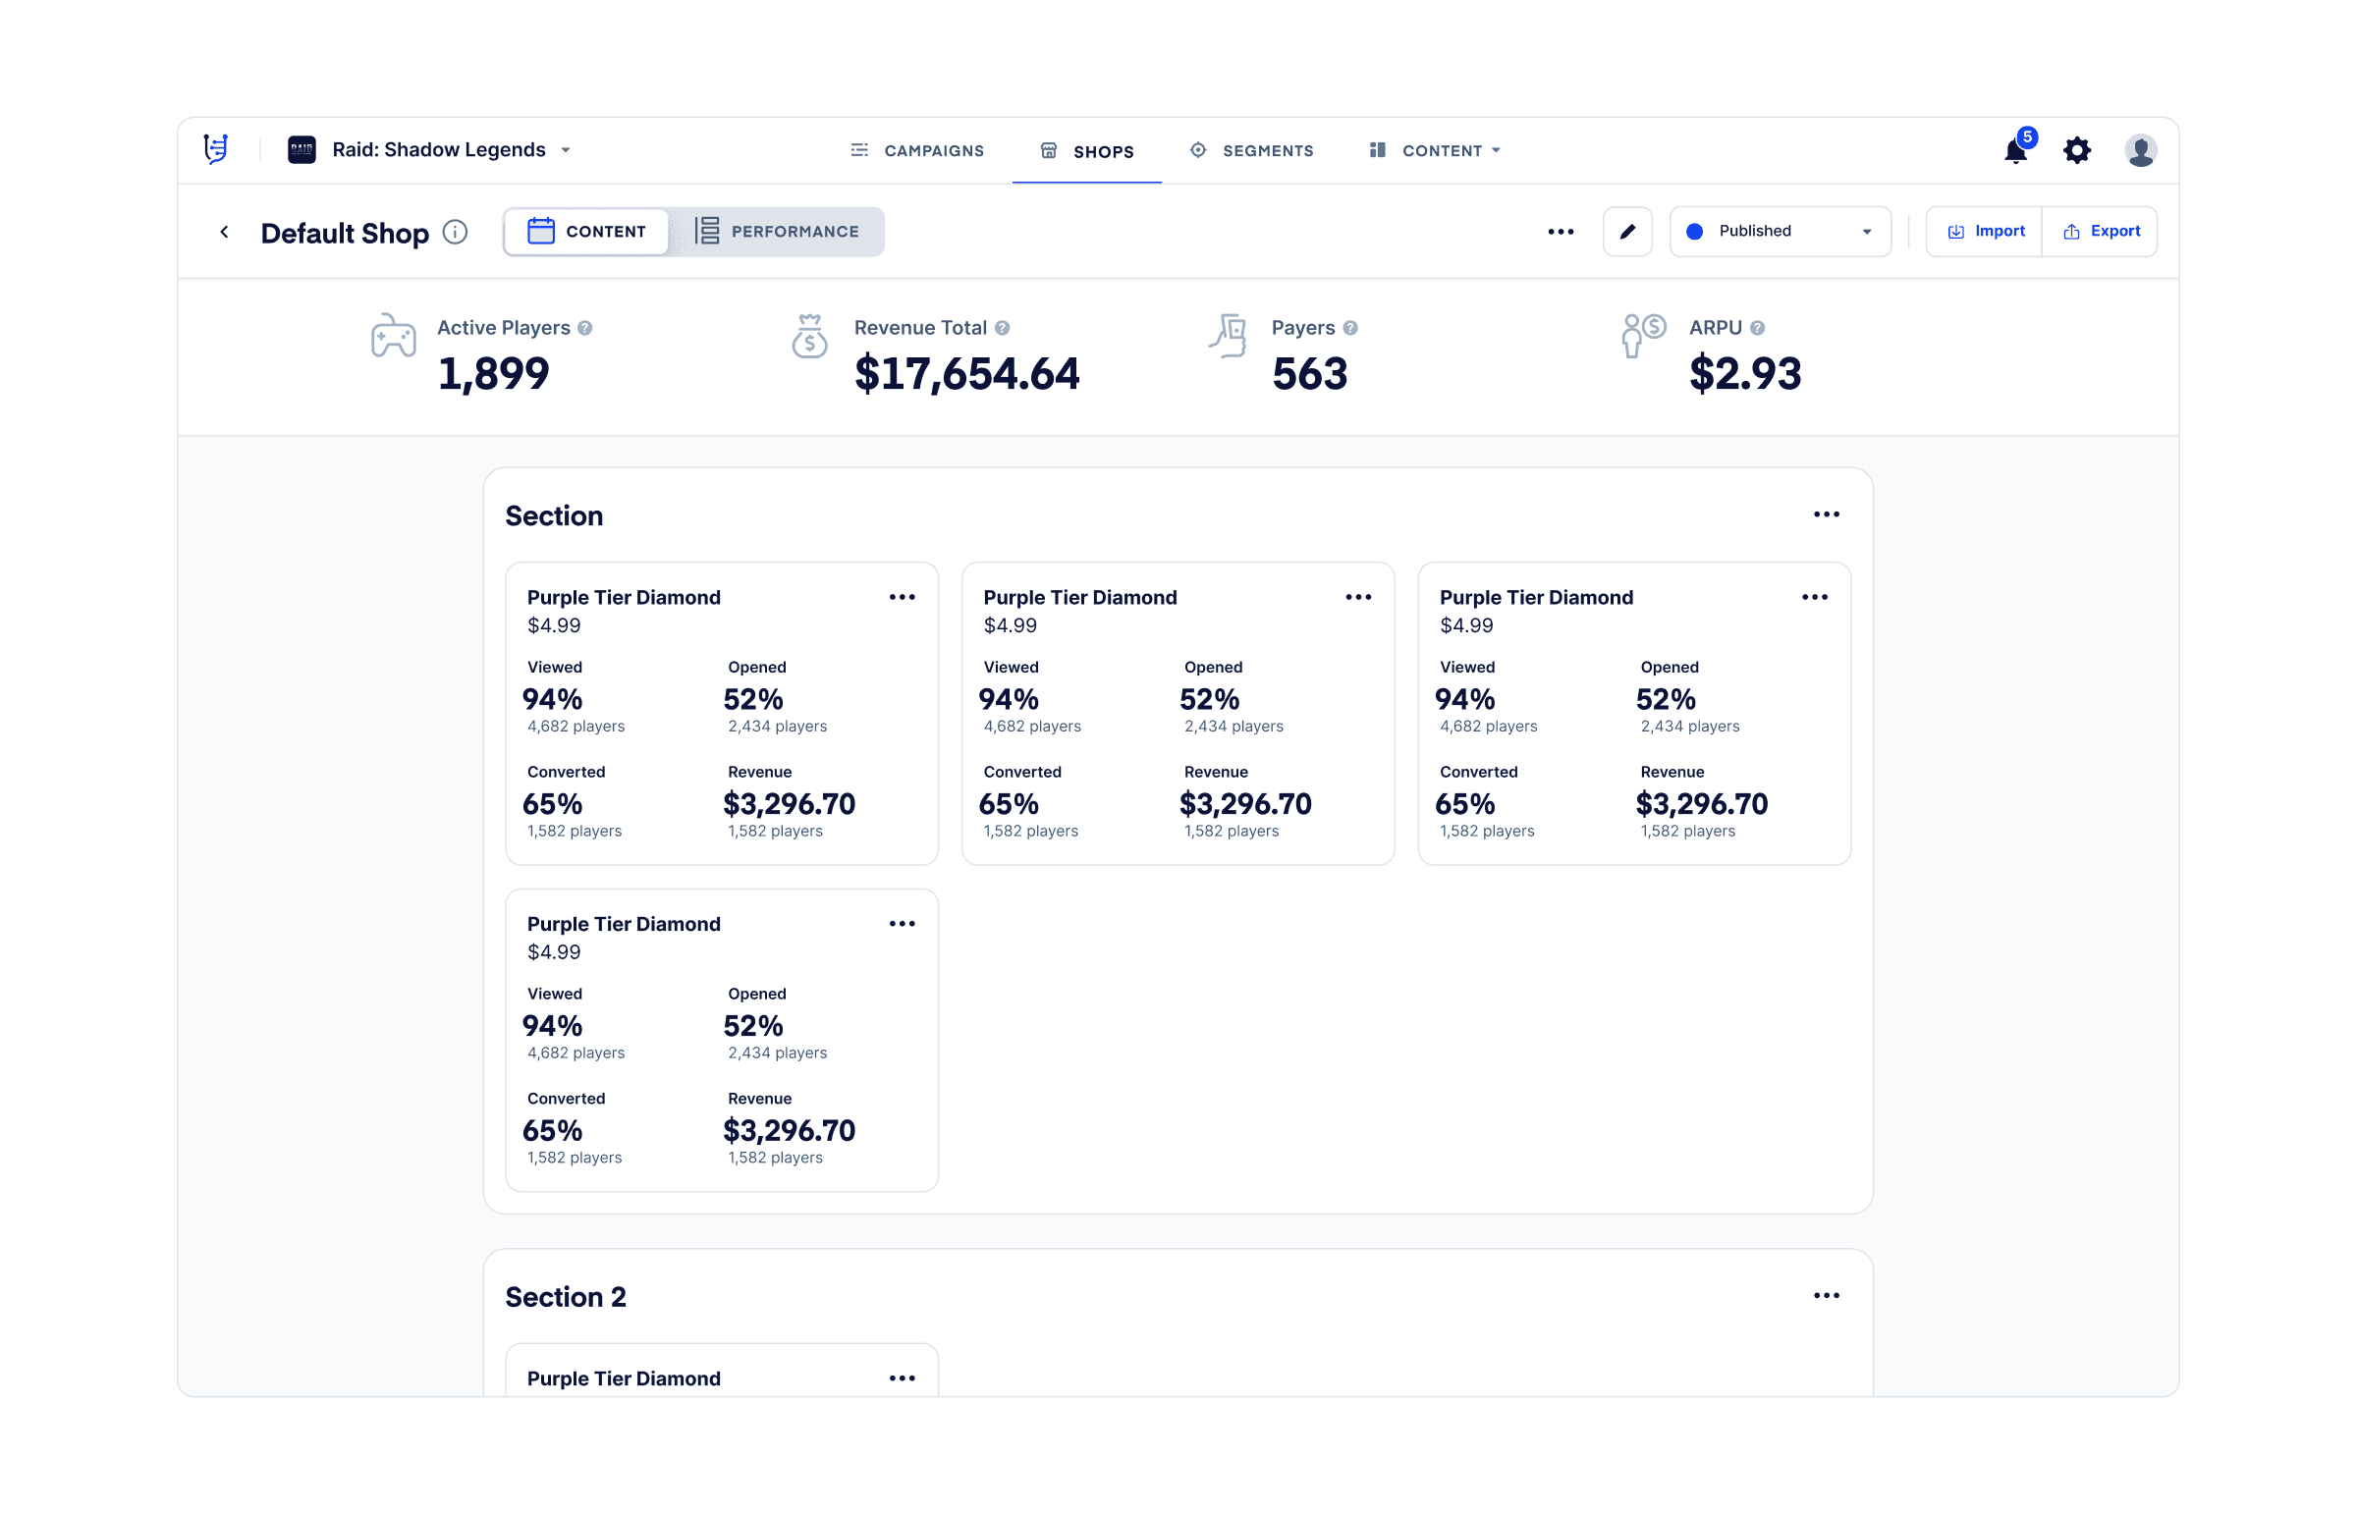Click the 1,899 active players value
Viewport: 2357px width, 1513px height.
pyautogui.click(x=493, y=373)
